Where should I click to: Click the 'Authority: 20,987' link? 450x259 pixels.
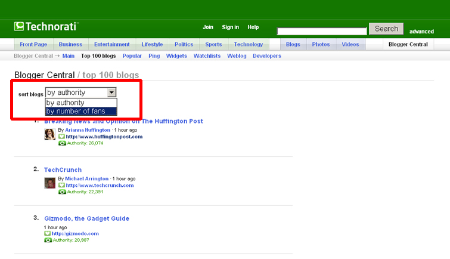(x=71, y=240)
